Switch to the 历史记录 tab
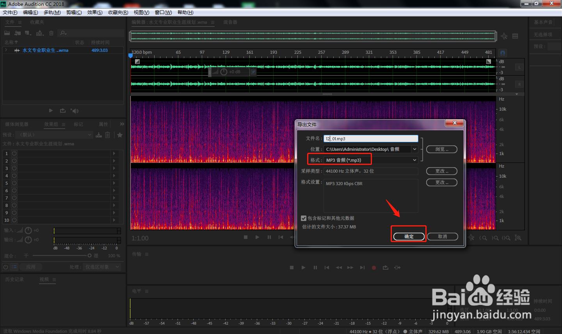This screenshot has height=334, width=562. [x=14, y=279]
